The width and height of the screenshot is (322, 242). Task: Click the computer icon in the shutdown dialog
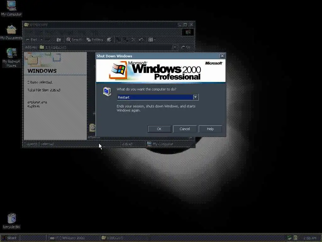(108, 92)
